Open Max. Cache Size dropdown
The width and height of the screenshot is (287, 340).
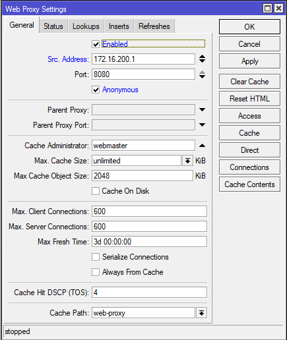tap(187, 161)
